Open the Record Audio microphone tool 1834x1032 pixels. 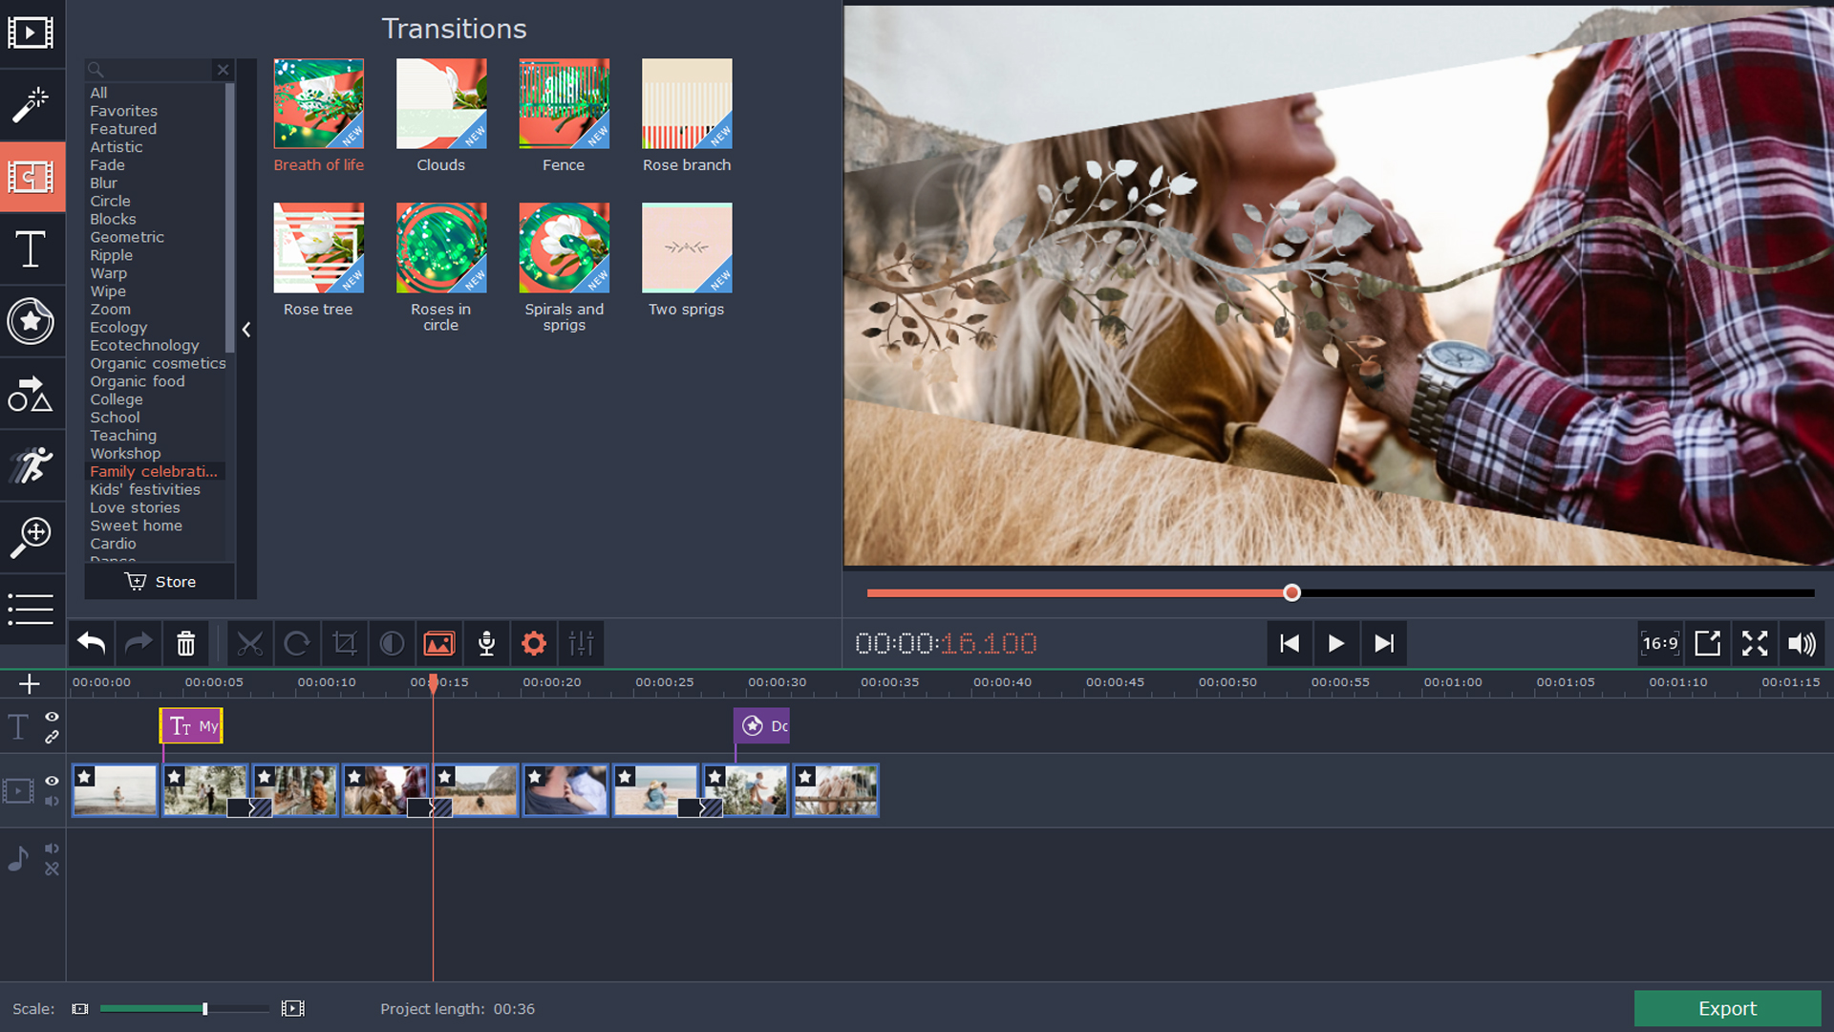485,643
